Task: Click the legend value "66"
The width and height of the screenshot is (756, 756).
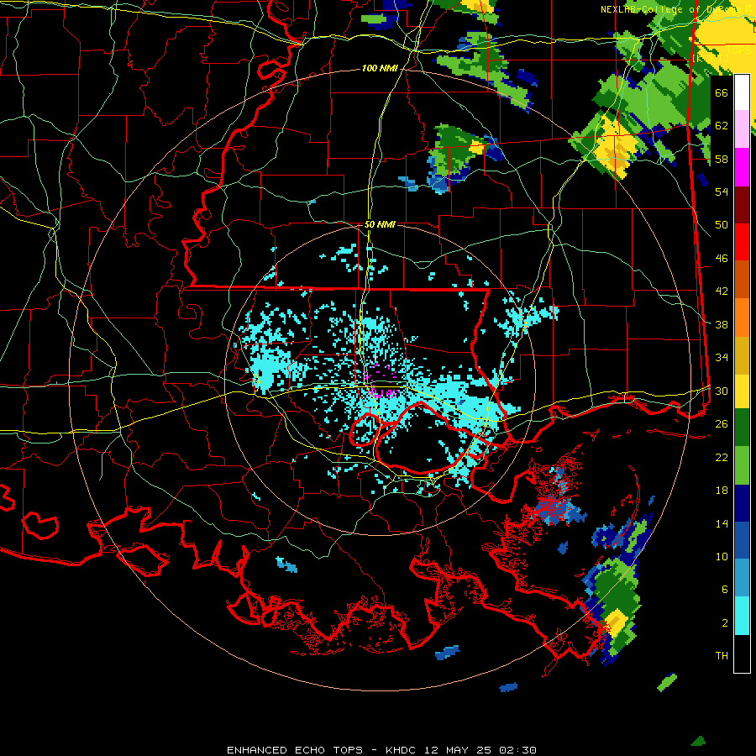Action: tap(722, 92)
